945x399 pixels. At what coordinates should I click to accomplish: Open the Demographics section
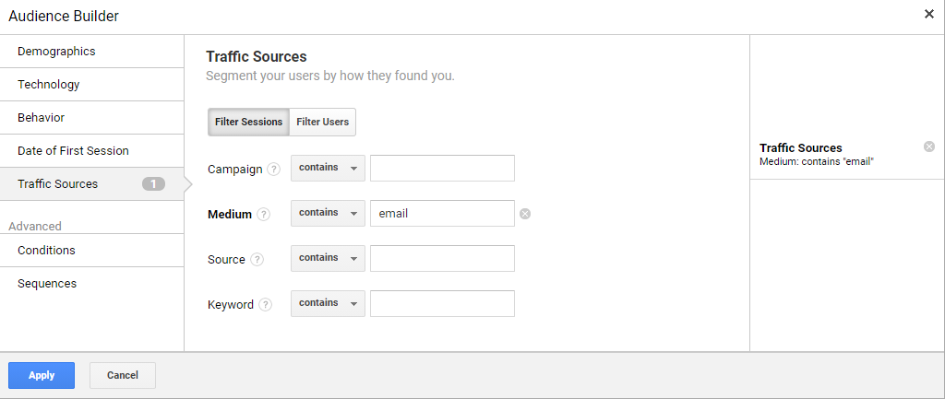point(56,52)
